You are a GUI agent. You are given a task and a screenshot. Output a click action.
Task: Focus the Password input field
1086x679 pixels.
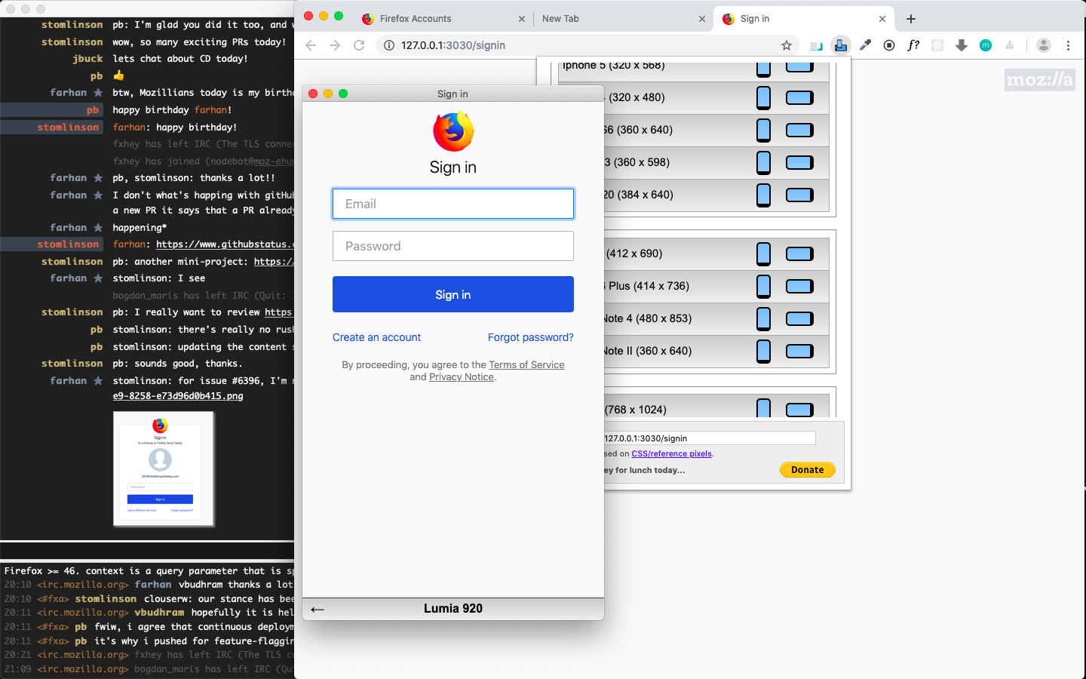click(453, 246)
